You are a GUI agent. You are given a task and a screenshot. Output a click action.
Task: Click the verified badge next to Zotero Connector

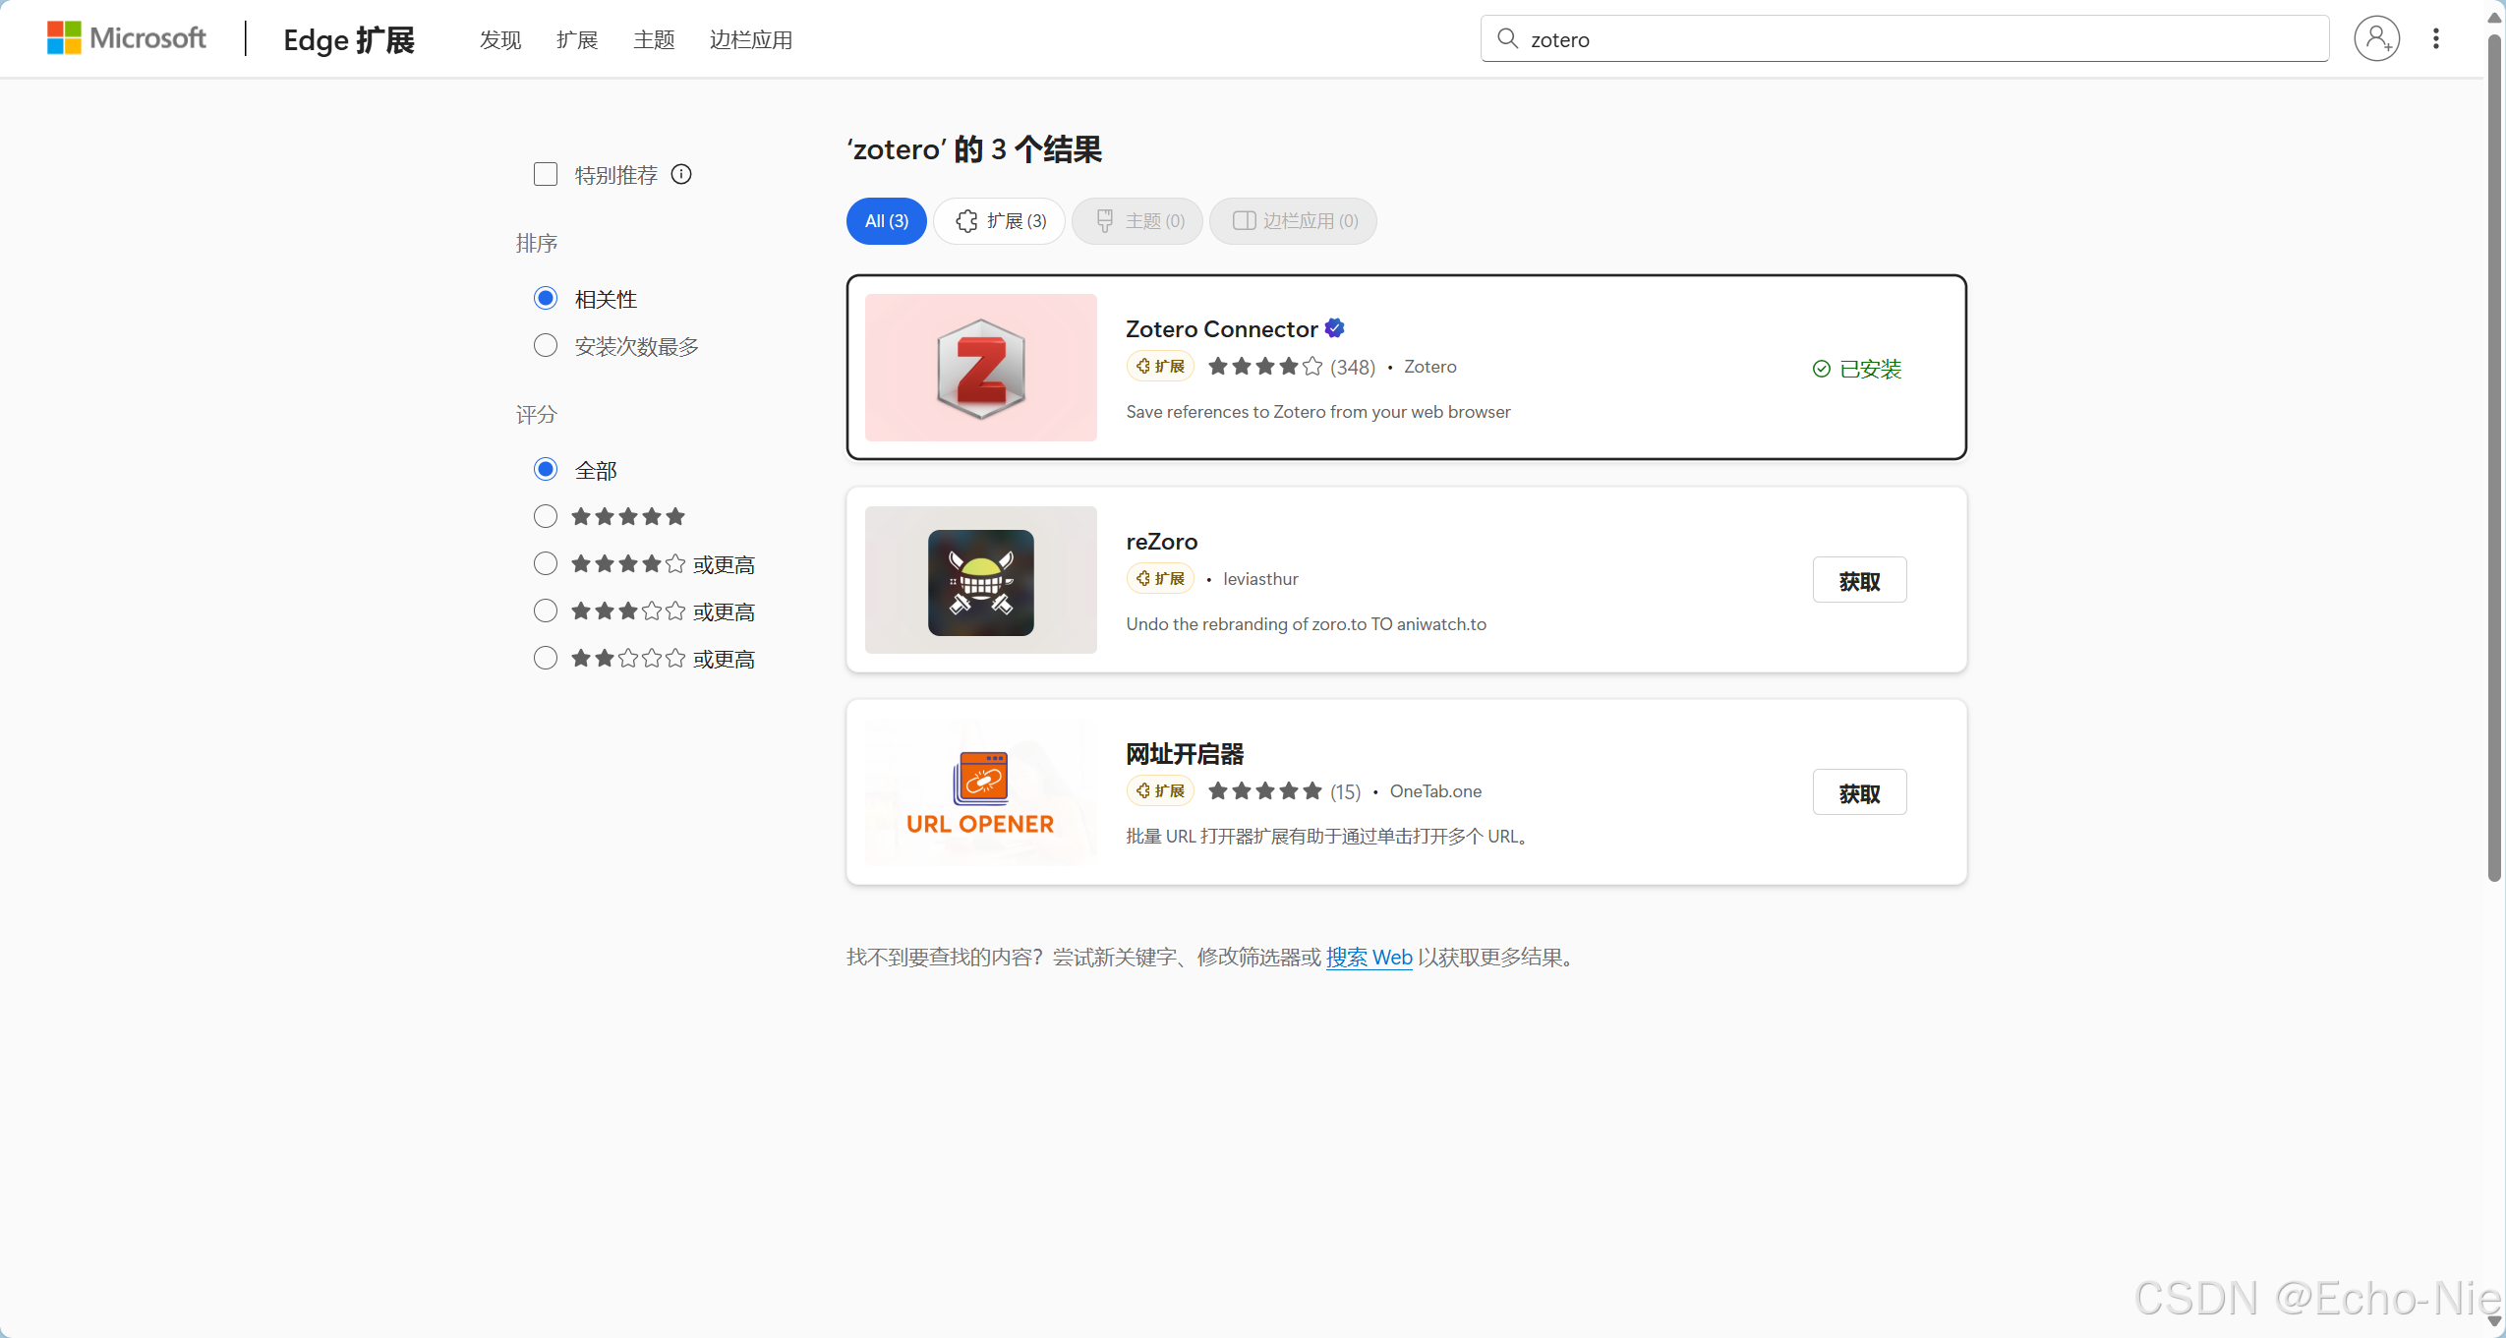point(1334,328)
